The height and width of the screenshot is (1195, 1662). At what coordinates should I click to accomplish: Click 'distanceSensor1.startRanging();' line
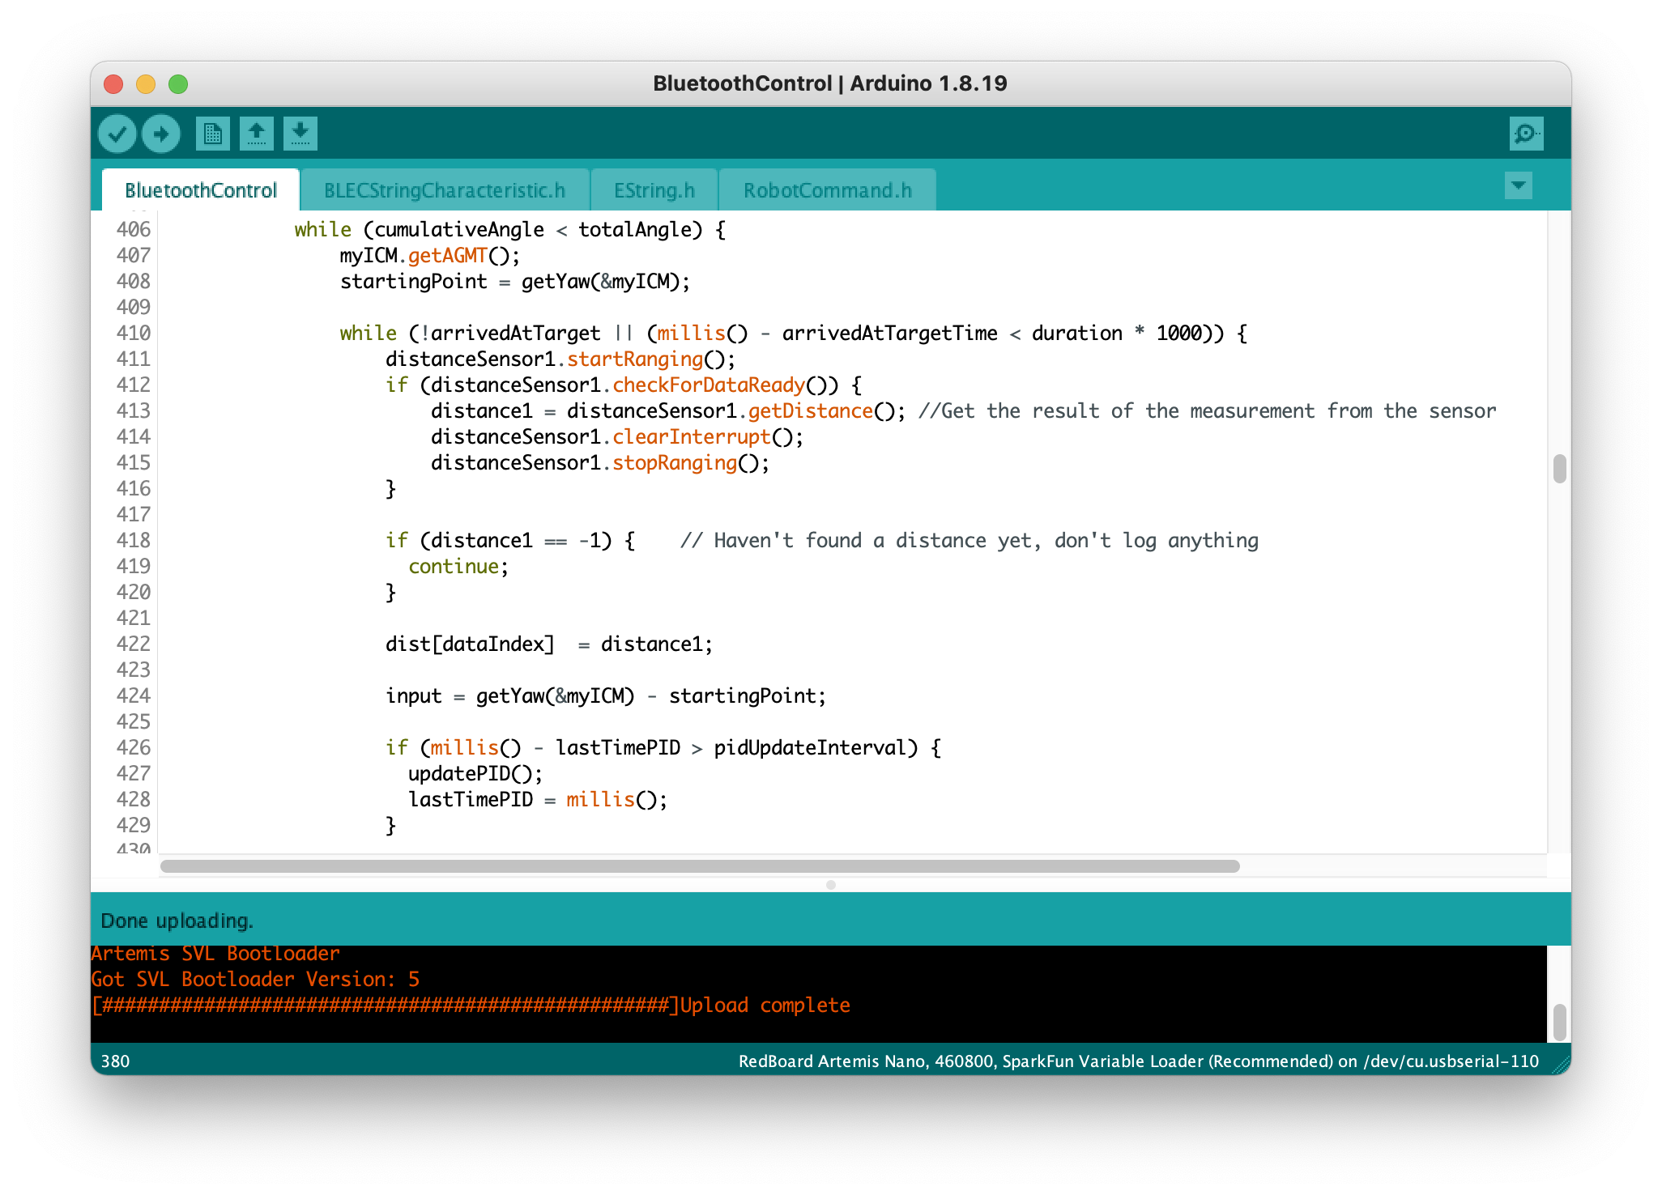[x=560, y=359]
